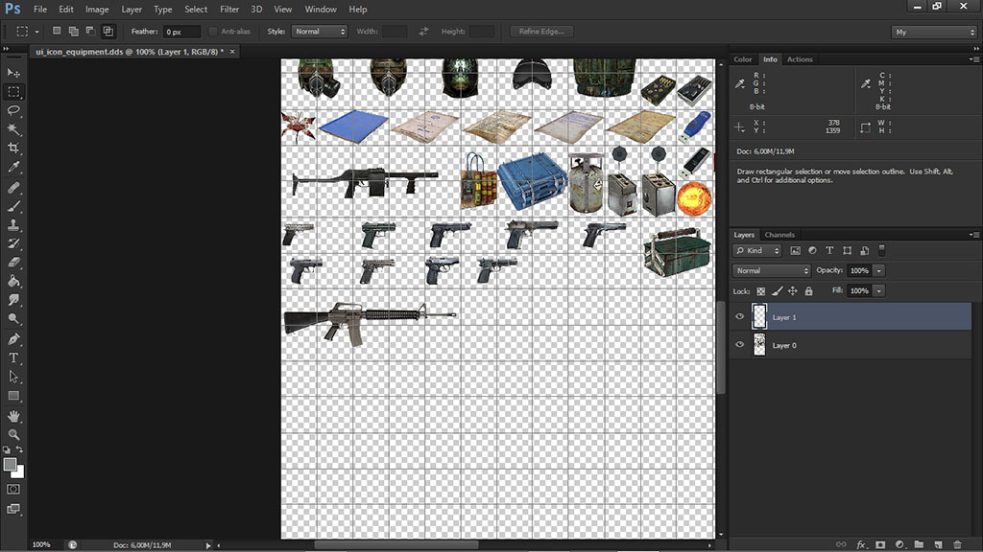Viewport: 983px width, 552px height.
Task: Toggle adjustment layer filter icon
Action: coord(812,250)
